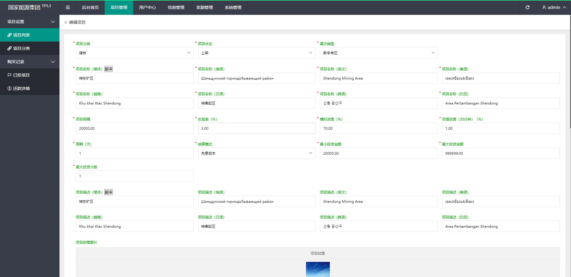Open 后台首页 in the top navigation
Screen dimensions: 571x277
(x=90, y=7)
